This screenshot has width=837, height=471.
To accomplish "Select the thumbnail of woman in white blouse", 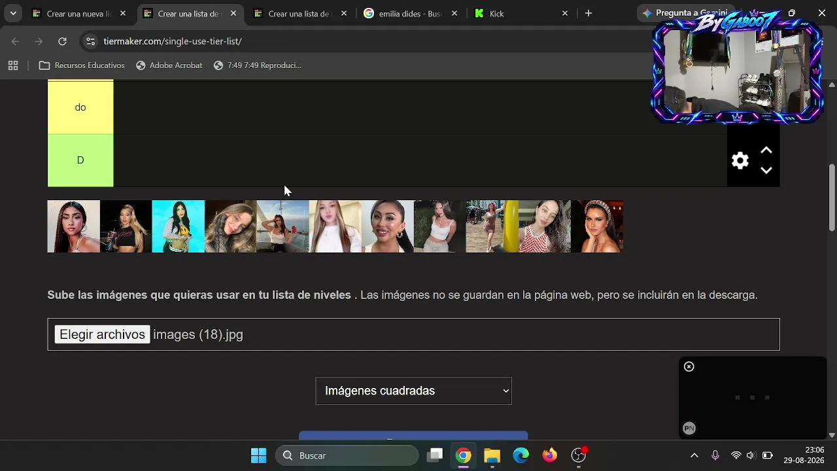I will [x=335, y=226].
